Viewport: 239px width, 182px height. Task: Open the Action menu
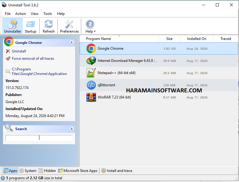20,14
